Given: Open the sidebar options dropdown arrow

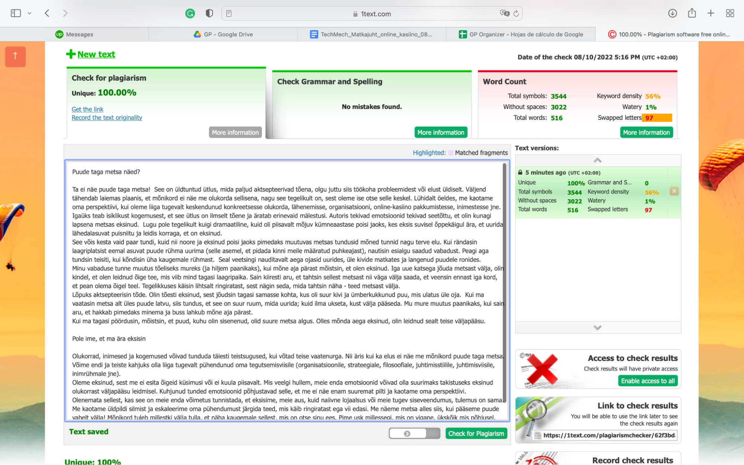Looking at the screenshot, I should pos(29,13).
